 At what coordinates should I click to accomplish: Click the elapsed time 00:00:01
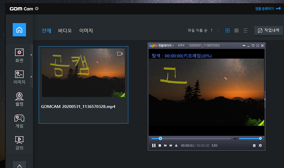pos(187,145)
